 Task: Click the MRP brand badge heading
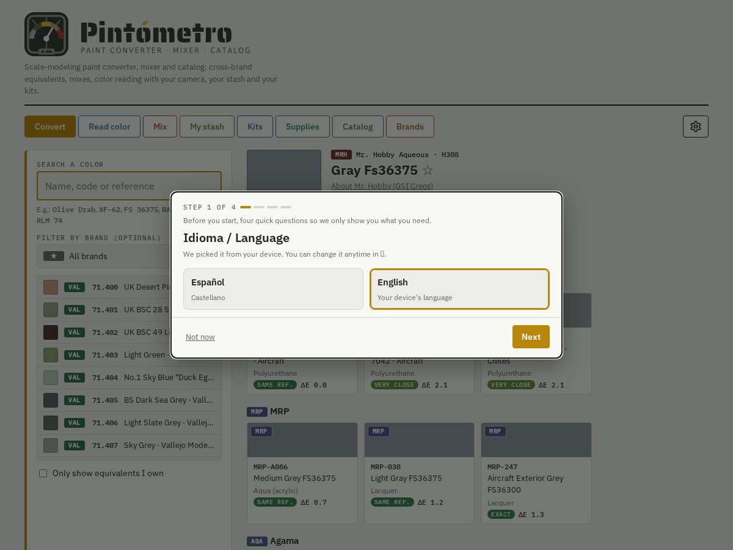click(257, 412)
